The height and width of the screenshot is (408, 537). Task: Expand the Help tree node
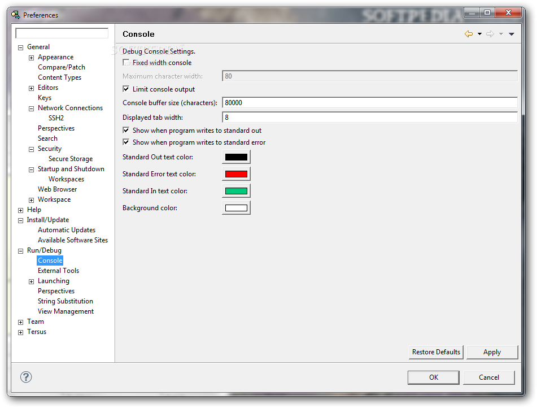[x=20, y=211]
